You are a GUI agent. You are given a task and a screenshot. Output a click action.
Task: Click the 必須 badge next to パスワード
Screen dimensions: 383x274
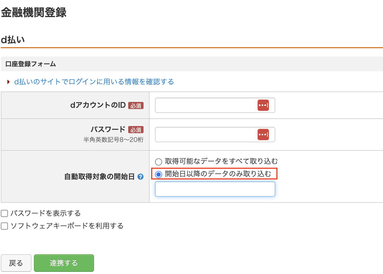tap(136, 130)
